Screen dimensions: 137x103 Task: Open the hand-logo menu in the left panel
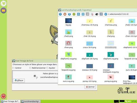pyautogui.click(x=3, y=3)
